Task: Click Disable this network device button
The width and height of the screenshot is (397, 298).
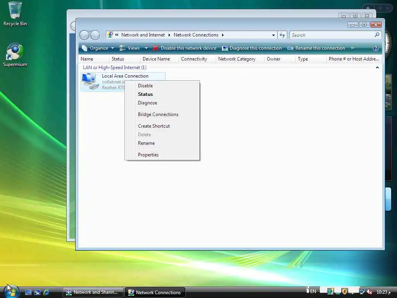Action: (185, 48)
